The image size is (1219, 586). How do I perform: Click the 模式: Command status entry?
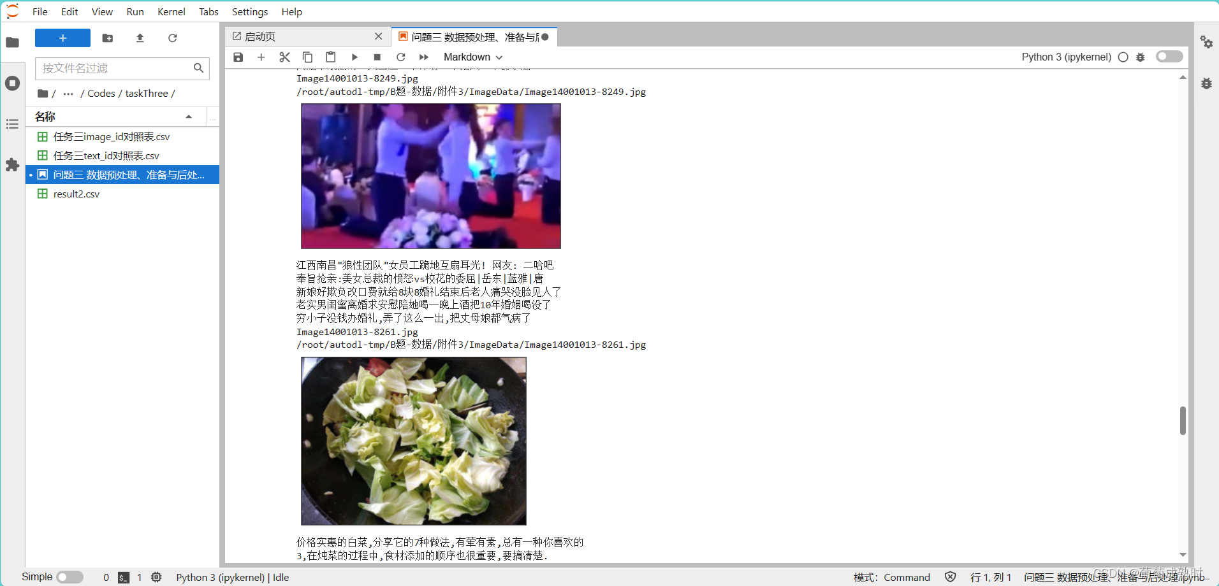tap(892, 578)
